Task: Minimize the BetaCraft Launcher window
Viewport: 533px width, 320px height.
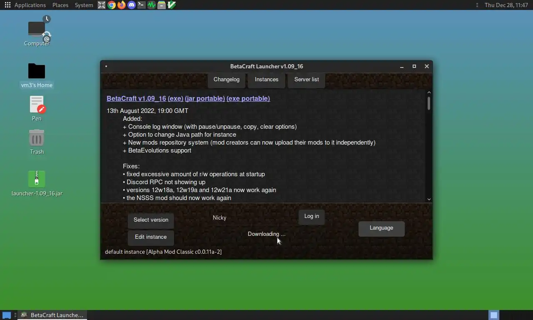Action: click(x=402, y=66)
